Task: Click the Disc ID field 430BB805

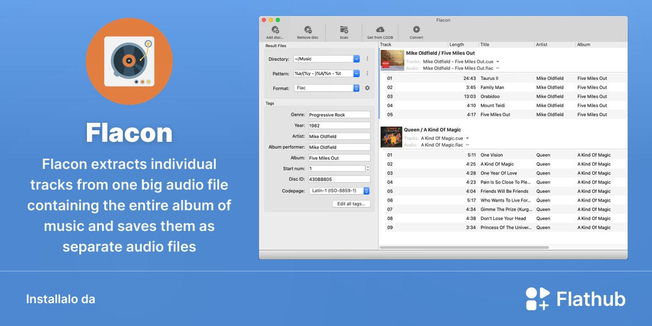Action: pos(339,179)
